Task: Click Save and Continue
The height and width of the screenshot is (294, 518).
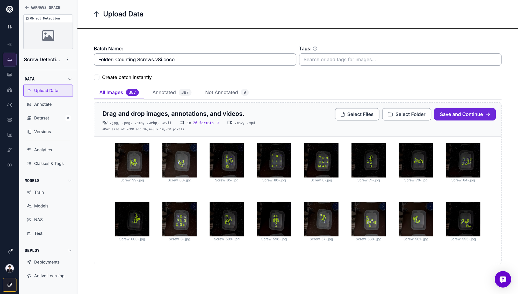Action: point(465,114)
